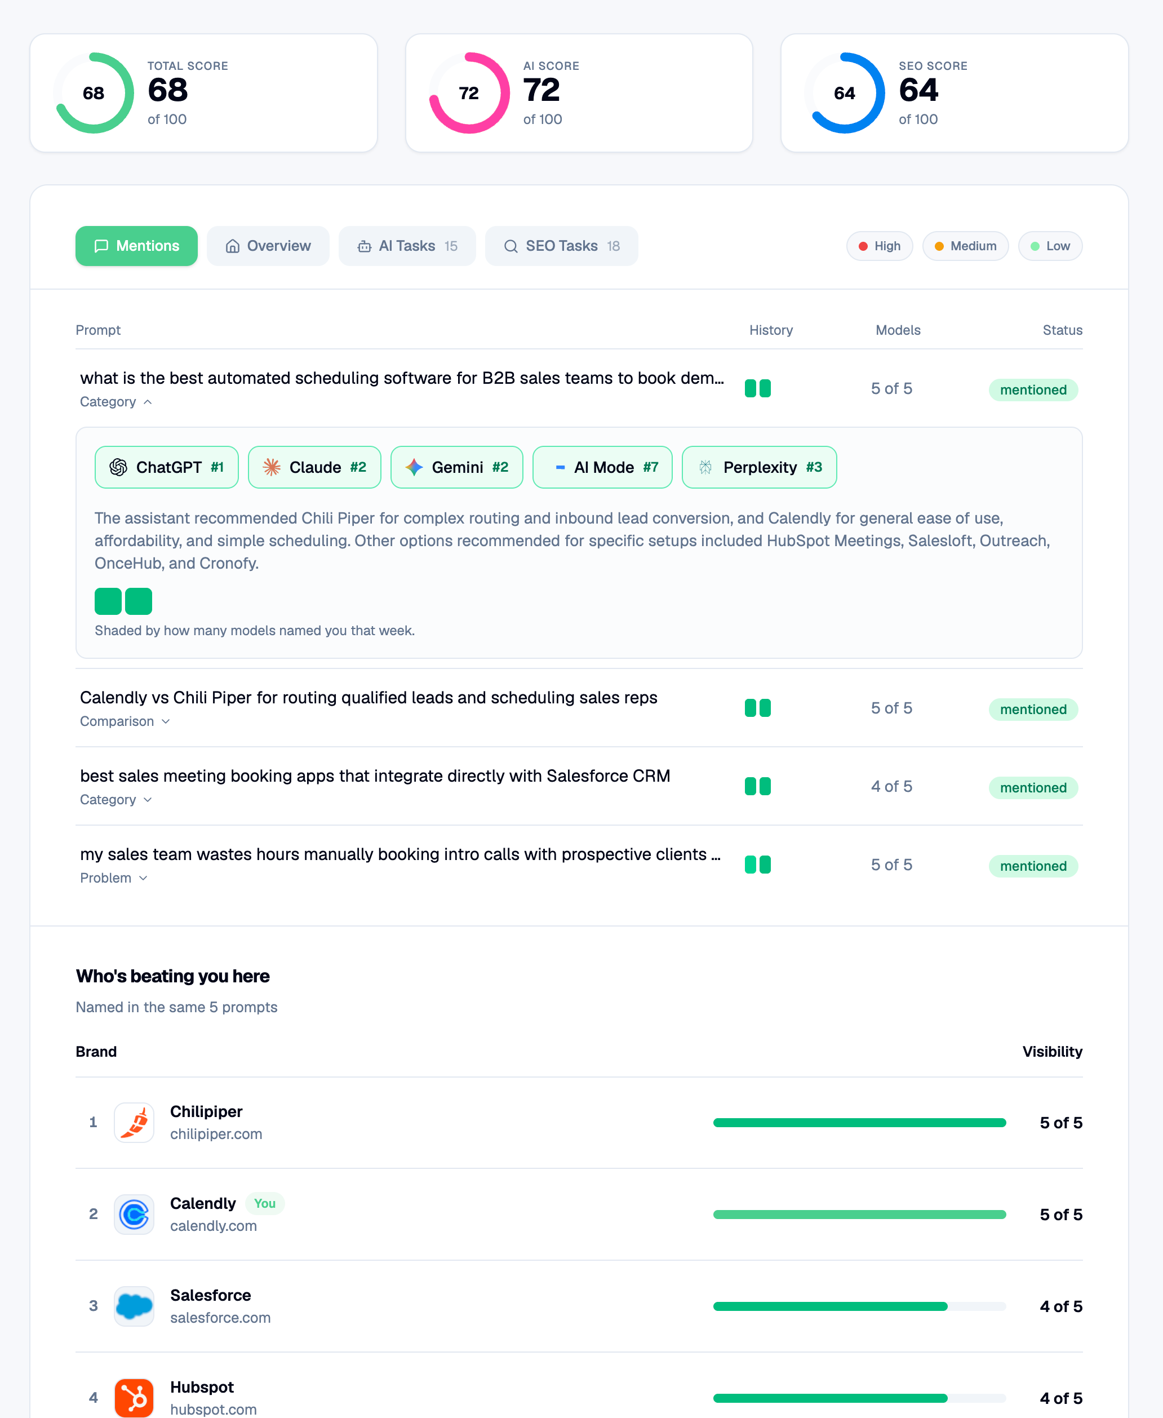Open the sales team wastes hours prompt
This screenshot has width=1163, height=1418.
pyautogui.click(x=400, y=854)
